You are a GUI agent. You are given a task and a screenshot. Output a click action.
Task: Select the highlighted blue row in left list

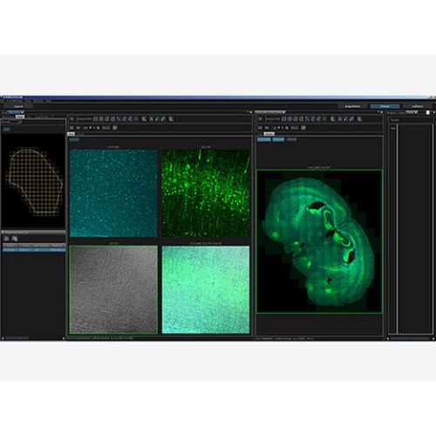point(34,249)
